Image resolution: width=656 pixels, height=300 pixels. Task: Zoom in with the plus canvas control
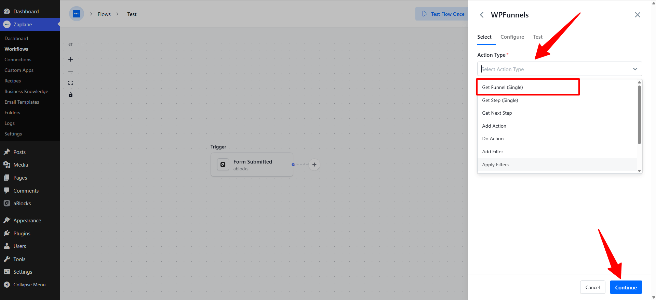point(70,59)
